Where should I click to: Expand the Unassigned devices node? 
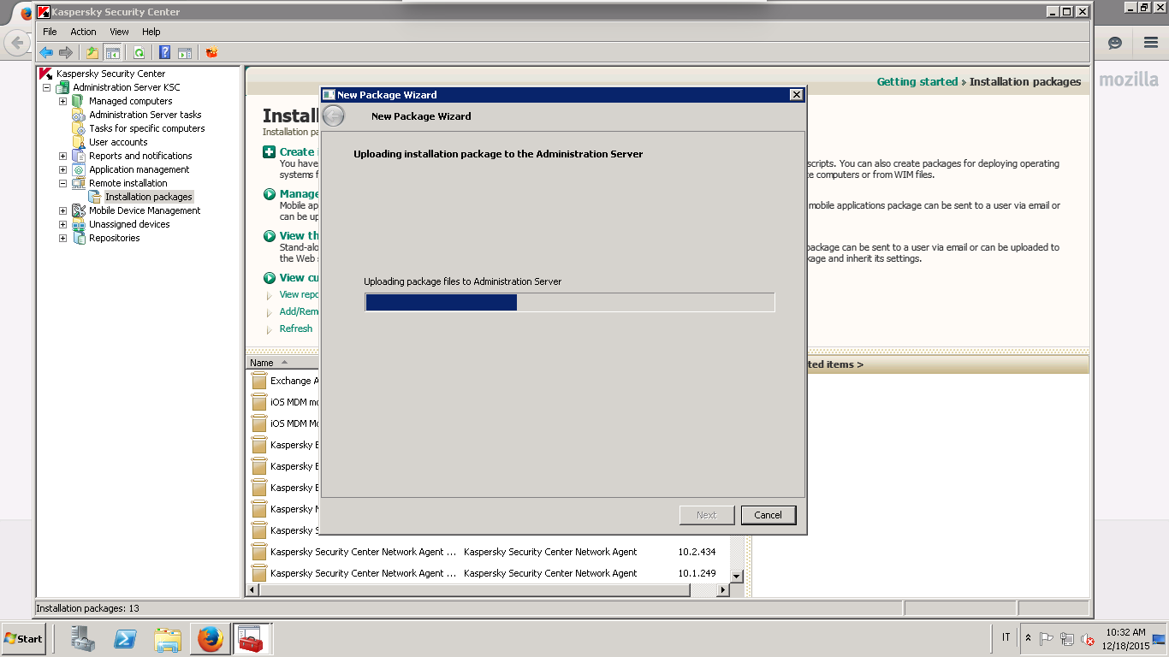[x=62, y=224]
